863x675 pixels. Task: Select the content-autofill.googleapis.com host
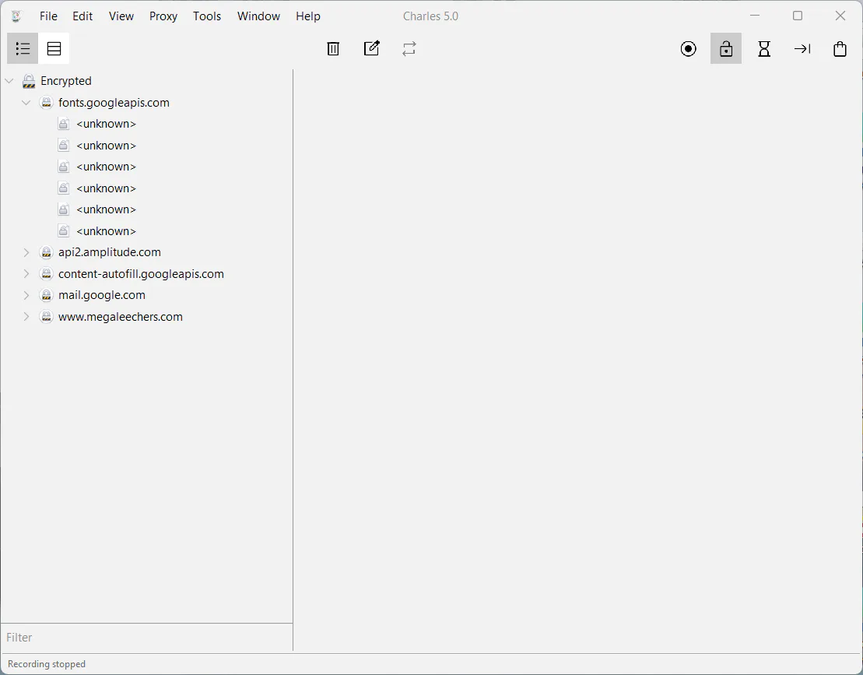tap(141, 273)
